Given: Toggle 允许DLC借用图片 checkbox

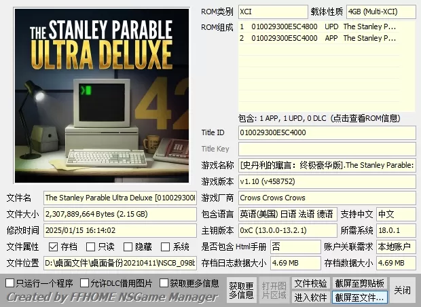Looking at the screenshot, I should (85, 283).
